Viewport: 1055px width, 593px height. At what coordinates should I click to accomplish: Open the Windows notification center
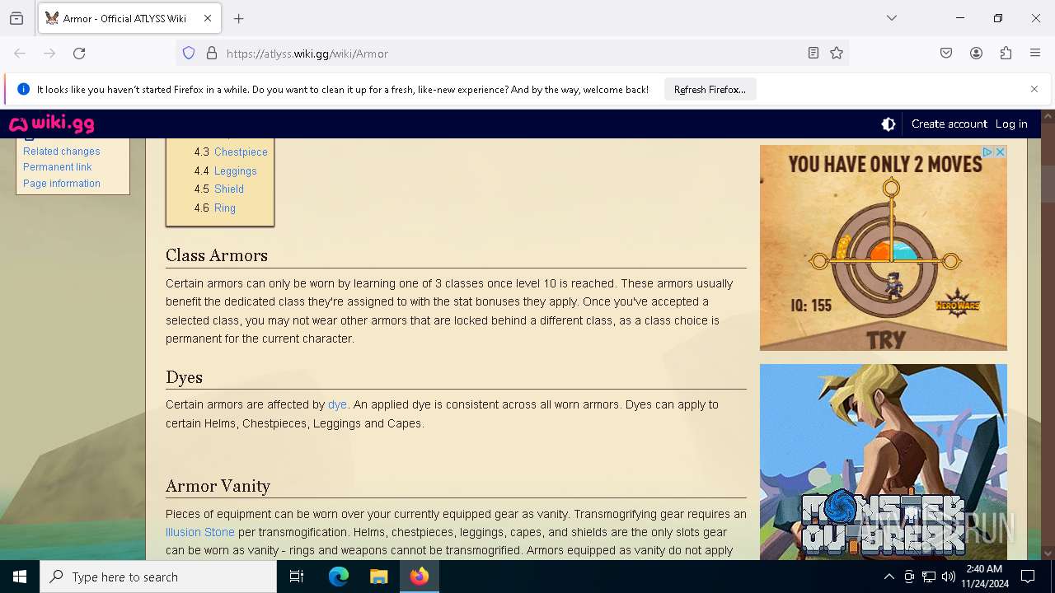tap(1028, 577)
